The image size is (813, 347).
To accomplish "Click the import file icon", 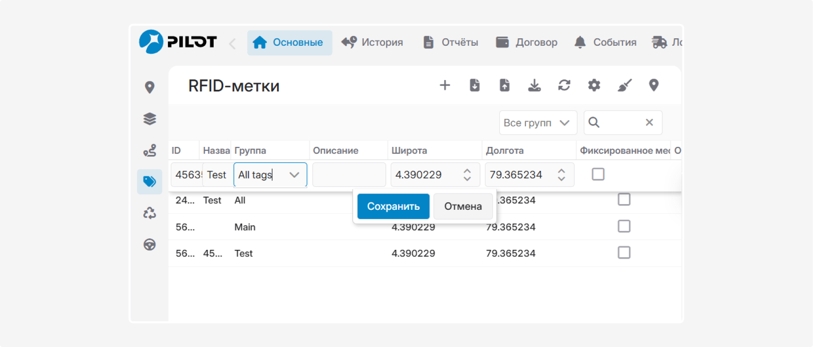I will click(x=475, y=85).
